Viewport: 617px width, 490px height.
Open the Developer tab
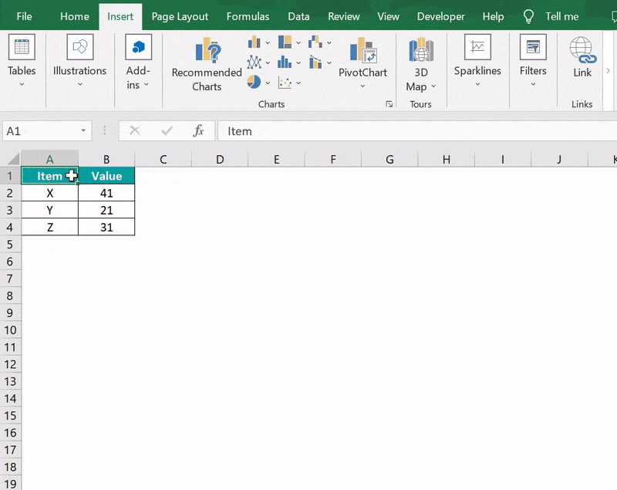pyautogui.click(x=440, y=15)
